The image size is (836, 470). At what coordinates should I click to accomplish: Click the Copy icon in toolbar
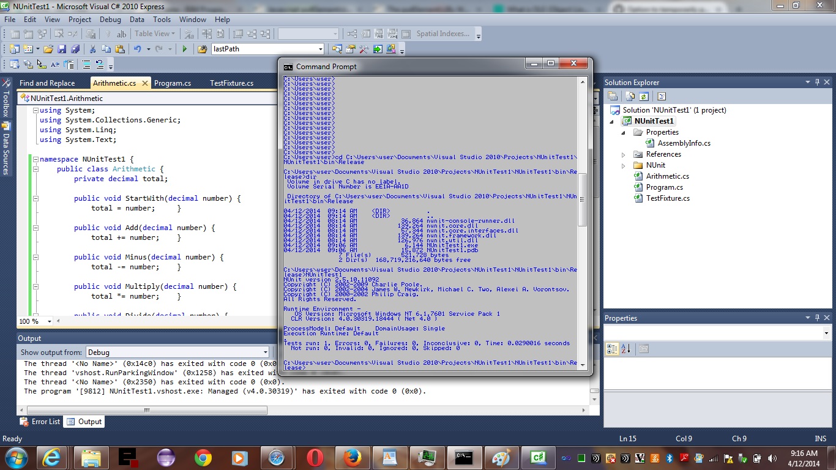tap(106, 49)
